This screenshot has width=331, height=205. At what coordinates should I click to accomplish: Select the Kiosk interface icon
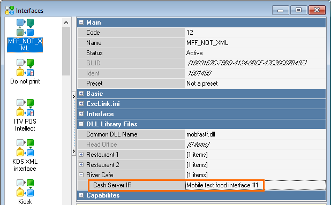click(25, 188)
